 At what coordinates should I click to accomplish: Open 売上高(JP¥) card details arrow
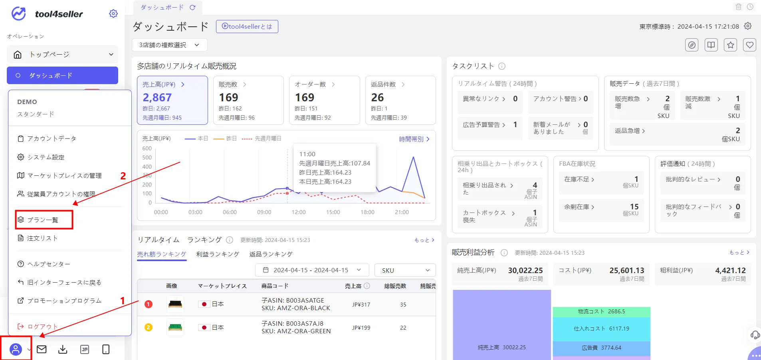click(183, 84)
